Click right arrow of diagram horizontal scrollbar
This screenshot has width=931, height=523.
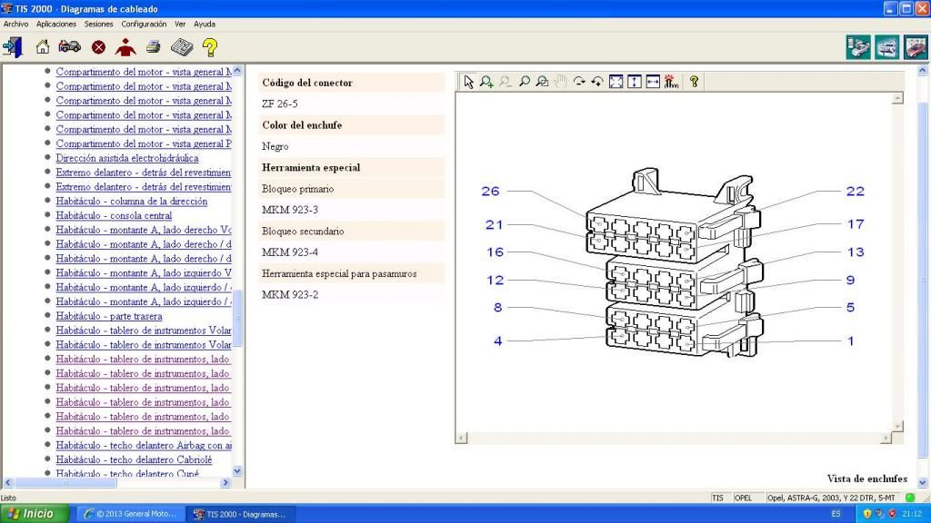[886, 439]
